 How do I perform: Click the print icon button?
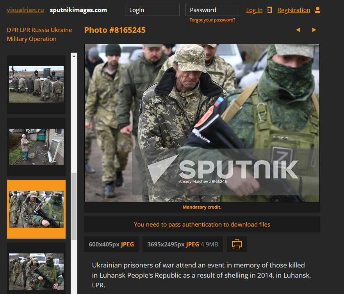(237, 244)
